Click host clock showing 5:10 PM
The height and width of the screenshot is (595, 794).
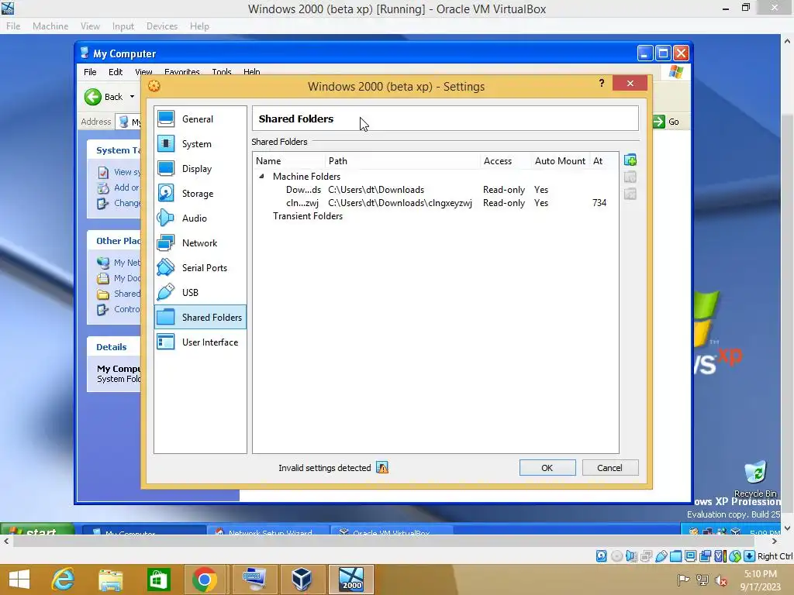click(x=760, y=574)
